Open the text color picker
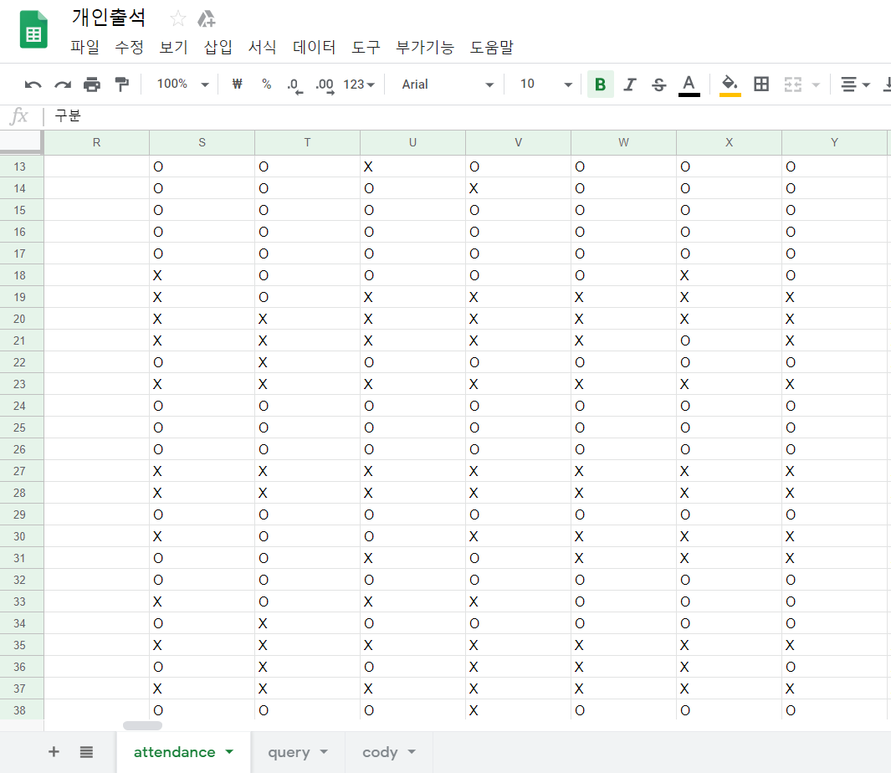This screenshot has width=891, height=773. click(689, 85)
